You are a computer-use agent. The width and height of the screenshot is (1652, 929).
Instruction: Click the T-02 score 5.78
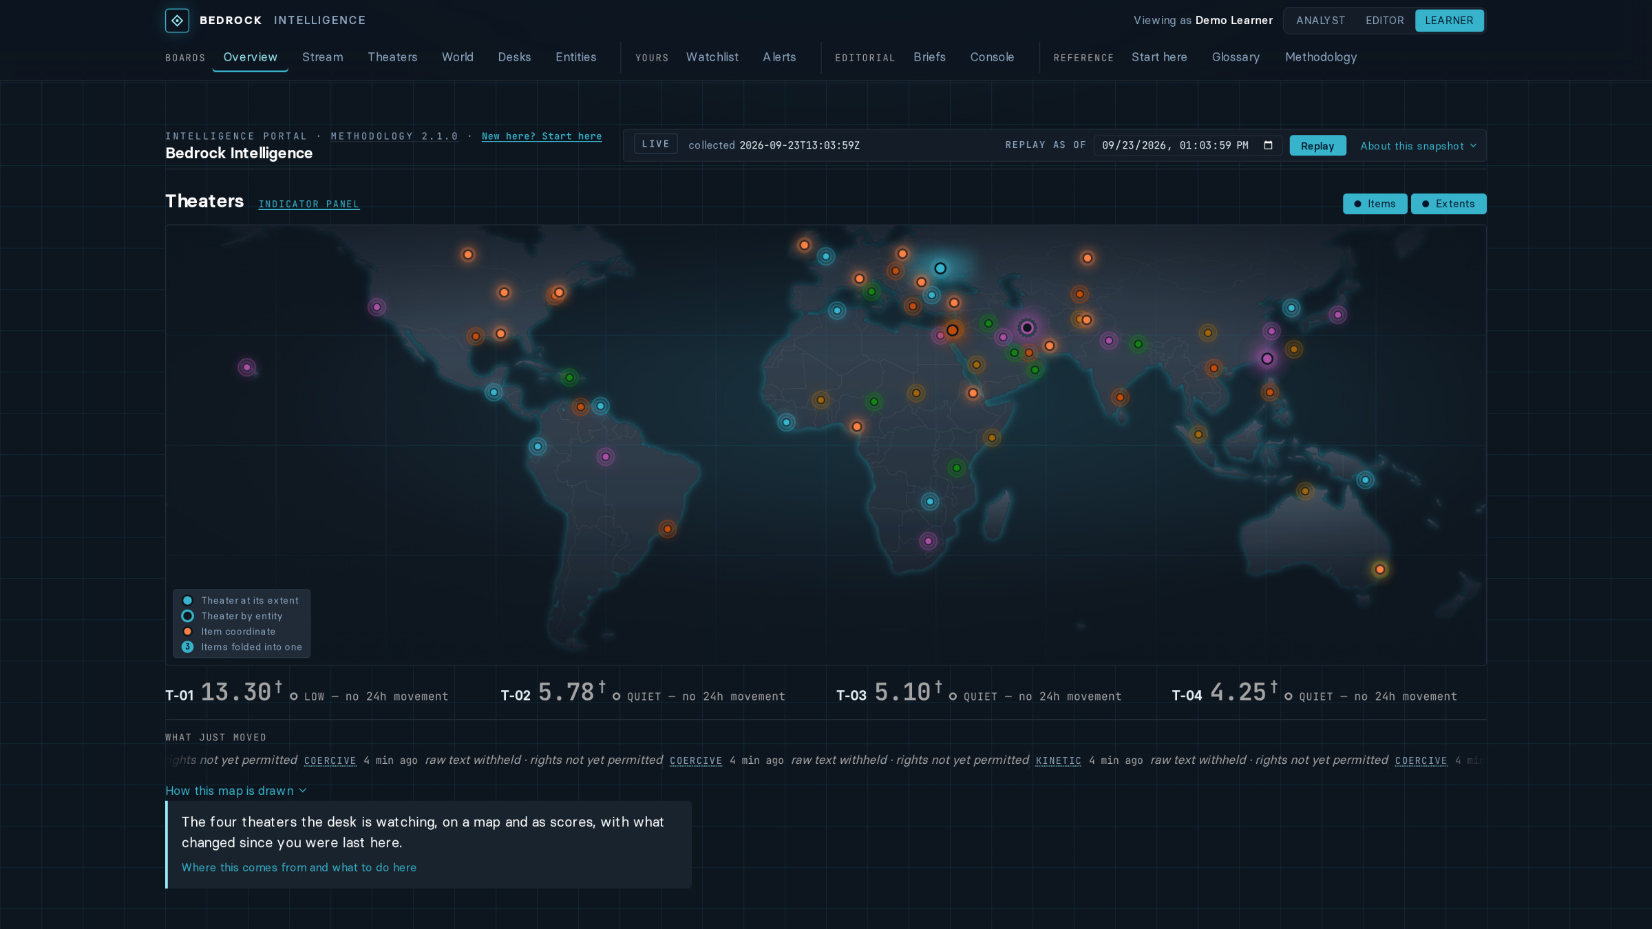click(x=566, y=692)
